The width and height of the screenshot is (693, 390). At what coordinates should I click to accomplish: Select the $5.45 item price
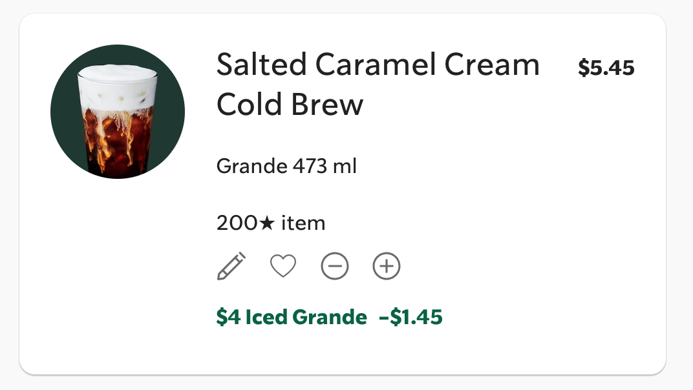[x=606, y=67]
